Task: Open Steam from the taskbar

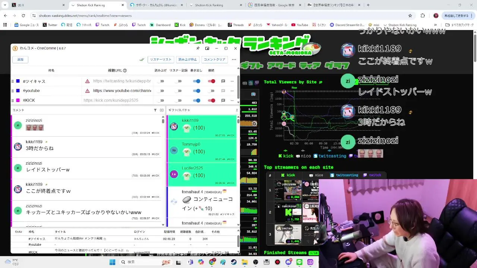Action: pos(233,262)
